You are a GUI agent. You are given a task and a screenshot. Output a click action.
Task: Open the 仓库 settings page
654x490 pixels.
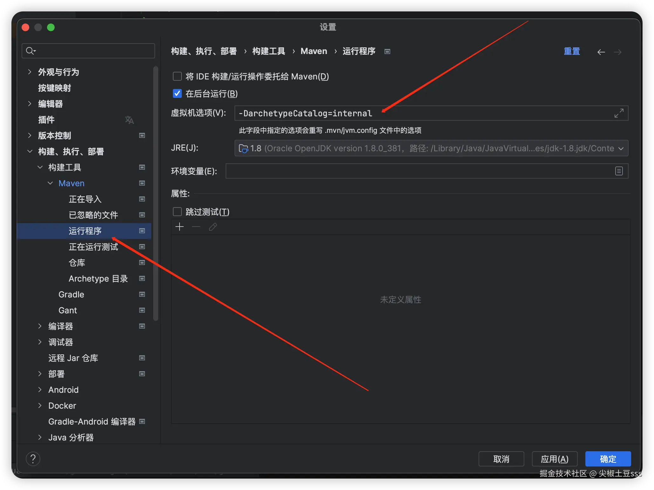(77, 263)
